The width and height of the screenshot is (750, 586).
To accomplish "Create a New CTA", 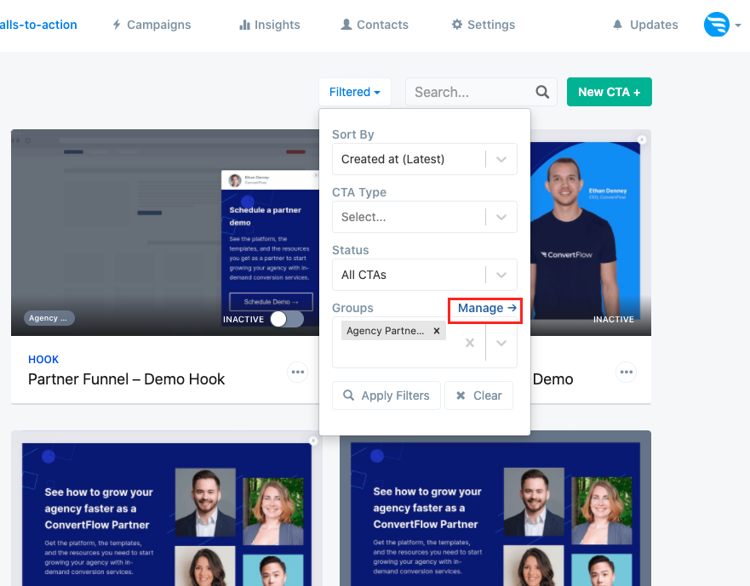I will (x=610, y=92).
